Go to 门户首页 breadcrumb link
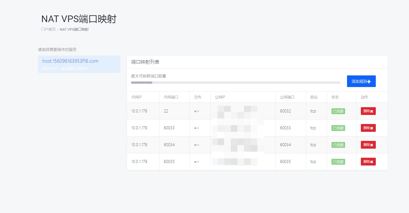 click(x=48, y=29)
